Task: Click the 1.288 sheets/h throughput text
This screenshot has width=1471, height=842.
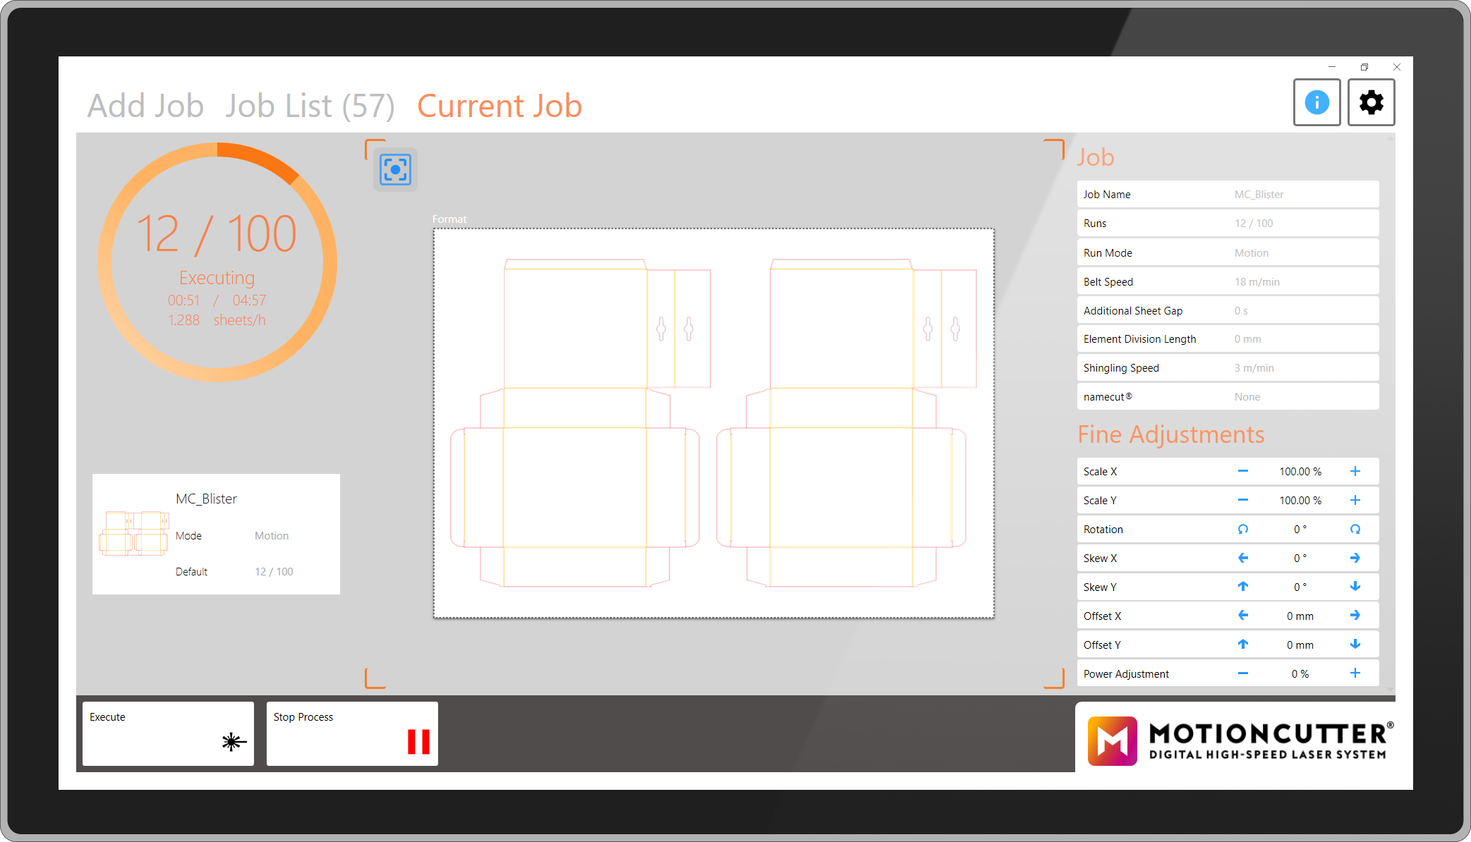Action: point(217,320)
